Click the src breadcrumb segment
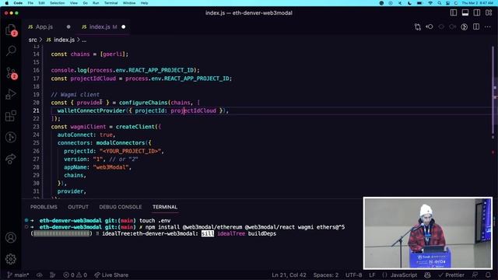Image resolution: width=498 pixels, height=280 pixels. pyautogui.click(x=33, y=40)
